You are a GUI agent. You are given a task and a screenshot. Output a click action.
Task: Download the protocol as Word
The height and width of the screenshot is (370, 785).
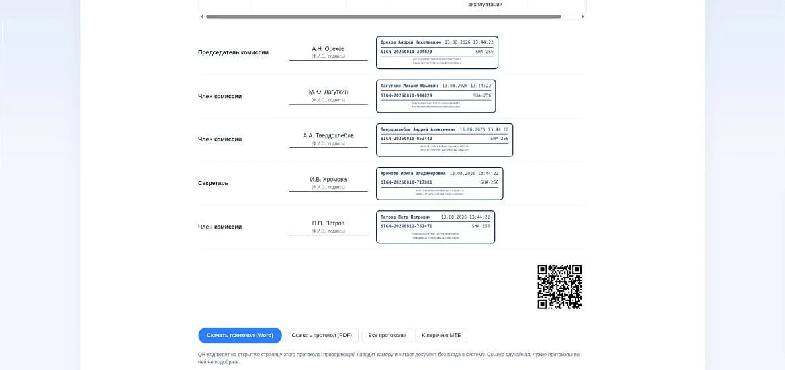pyautogui.click(x=240, y=336)
